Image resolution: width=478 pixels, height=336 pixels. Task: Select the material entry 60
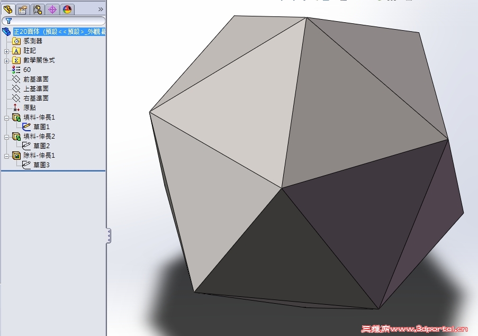click(27, 70)
